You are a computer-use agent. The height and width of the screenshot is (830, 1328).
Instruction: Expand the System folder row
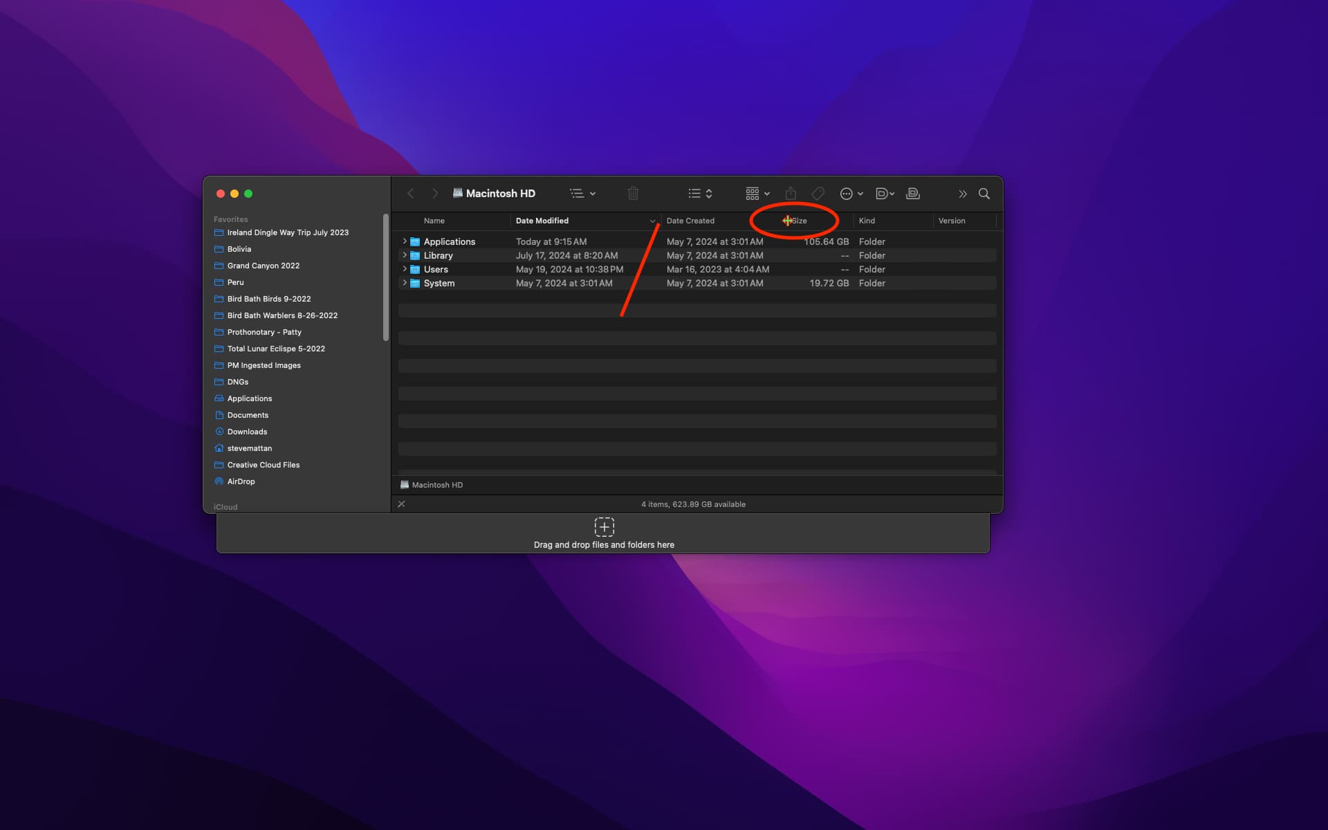(x=405, y=283)
